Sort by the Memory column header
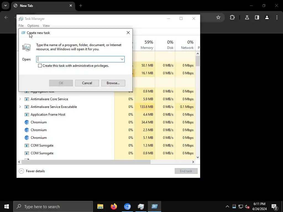The height and width of the screenshot is (212, 283). (145, 45)
